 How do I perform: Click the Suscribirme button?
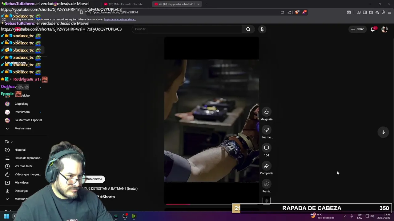tap(94, 179)
